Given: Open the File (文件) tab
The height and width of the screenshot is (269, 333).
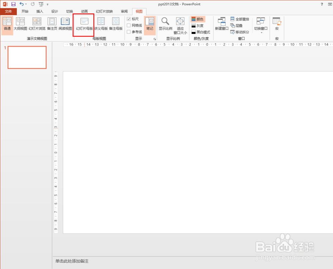Looking at the screenshot, I should (x=8, y=11).
